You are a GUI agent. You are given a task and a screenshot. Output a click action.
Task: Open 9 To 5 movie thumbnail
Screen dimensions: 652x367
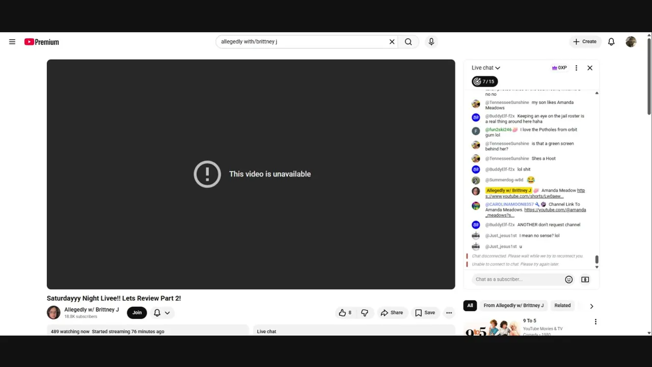(x=491, y=327)
